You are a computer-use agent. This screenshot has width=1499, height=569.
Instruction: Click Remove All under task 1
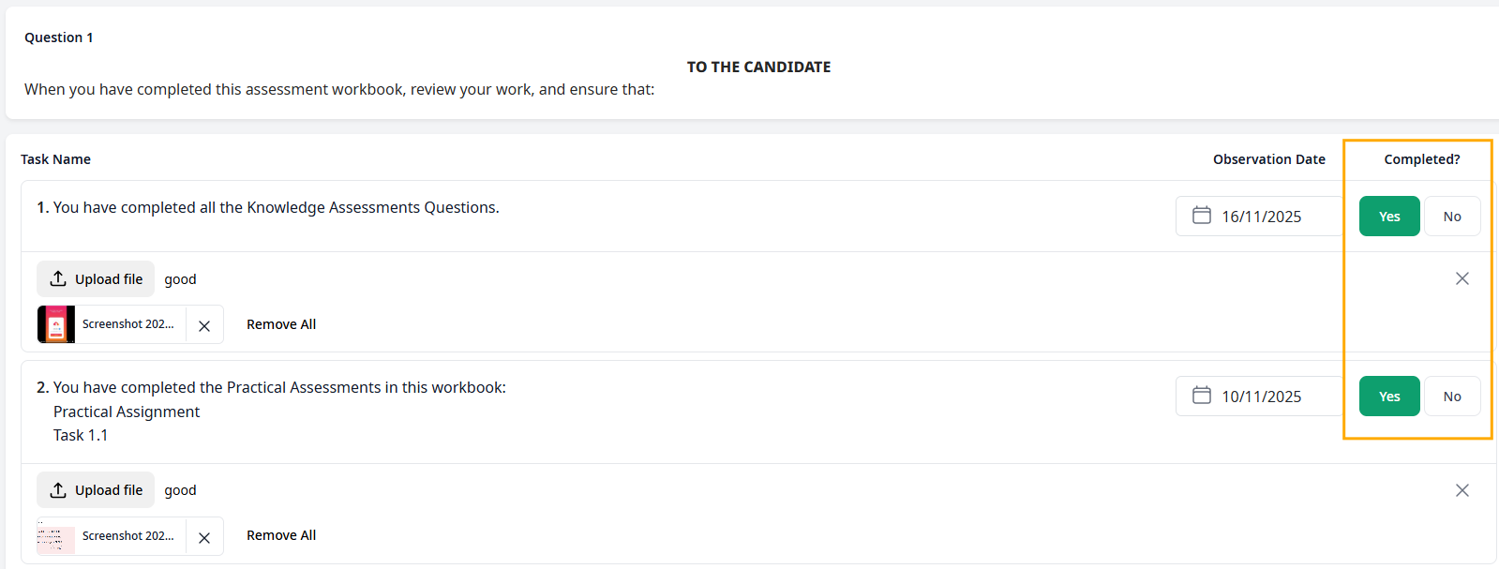click(281, 324)
